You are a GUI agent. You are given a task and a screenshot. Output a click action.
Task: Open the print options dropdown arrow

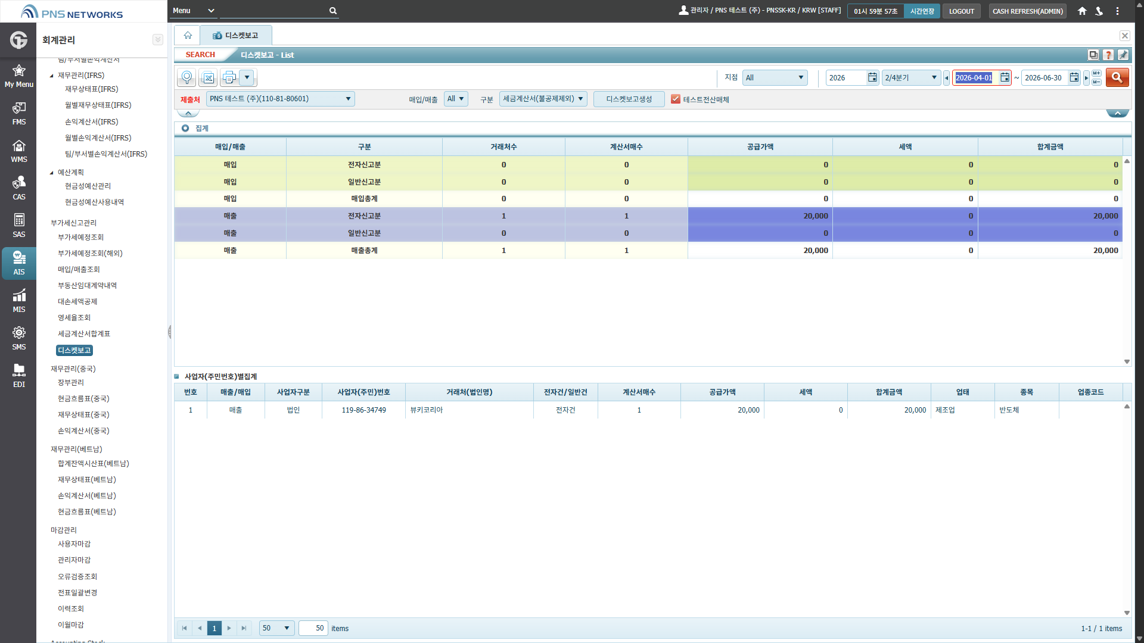(247, 77)
